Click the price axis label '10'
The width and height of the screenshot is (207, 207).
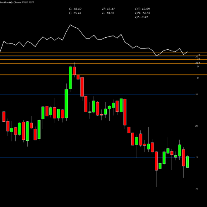point(197,189)
